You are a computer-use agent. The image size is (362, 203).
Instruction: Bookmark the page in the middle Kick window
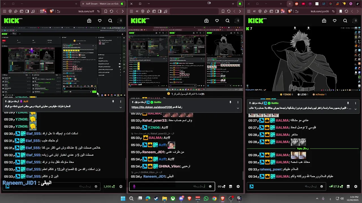click(223, 11)
